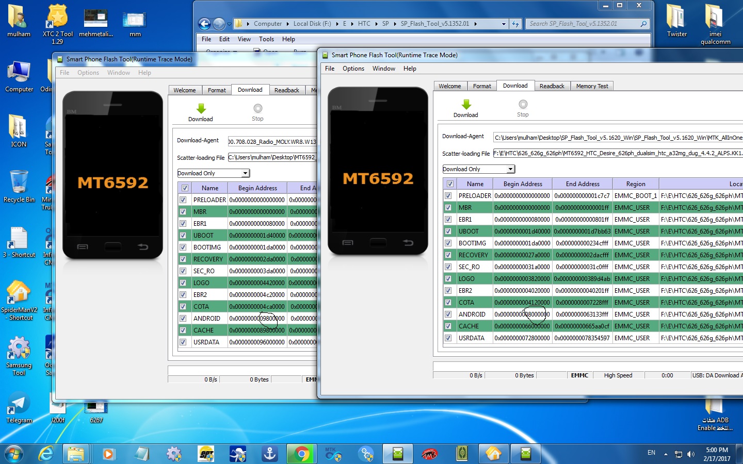Select the mehmetali desktop icon
The height and width of the screenshot is (464, 743).
pos(96,23)
